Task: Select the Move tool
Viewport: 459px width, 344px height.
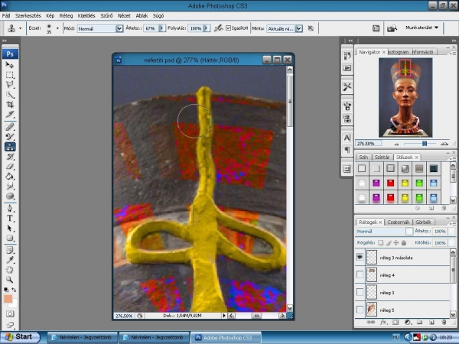Action: [10, 65]
